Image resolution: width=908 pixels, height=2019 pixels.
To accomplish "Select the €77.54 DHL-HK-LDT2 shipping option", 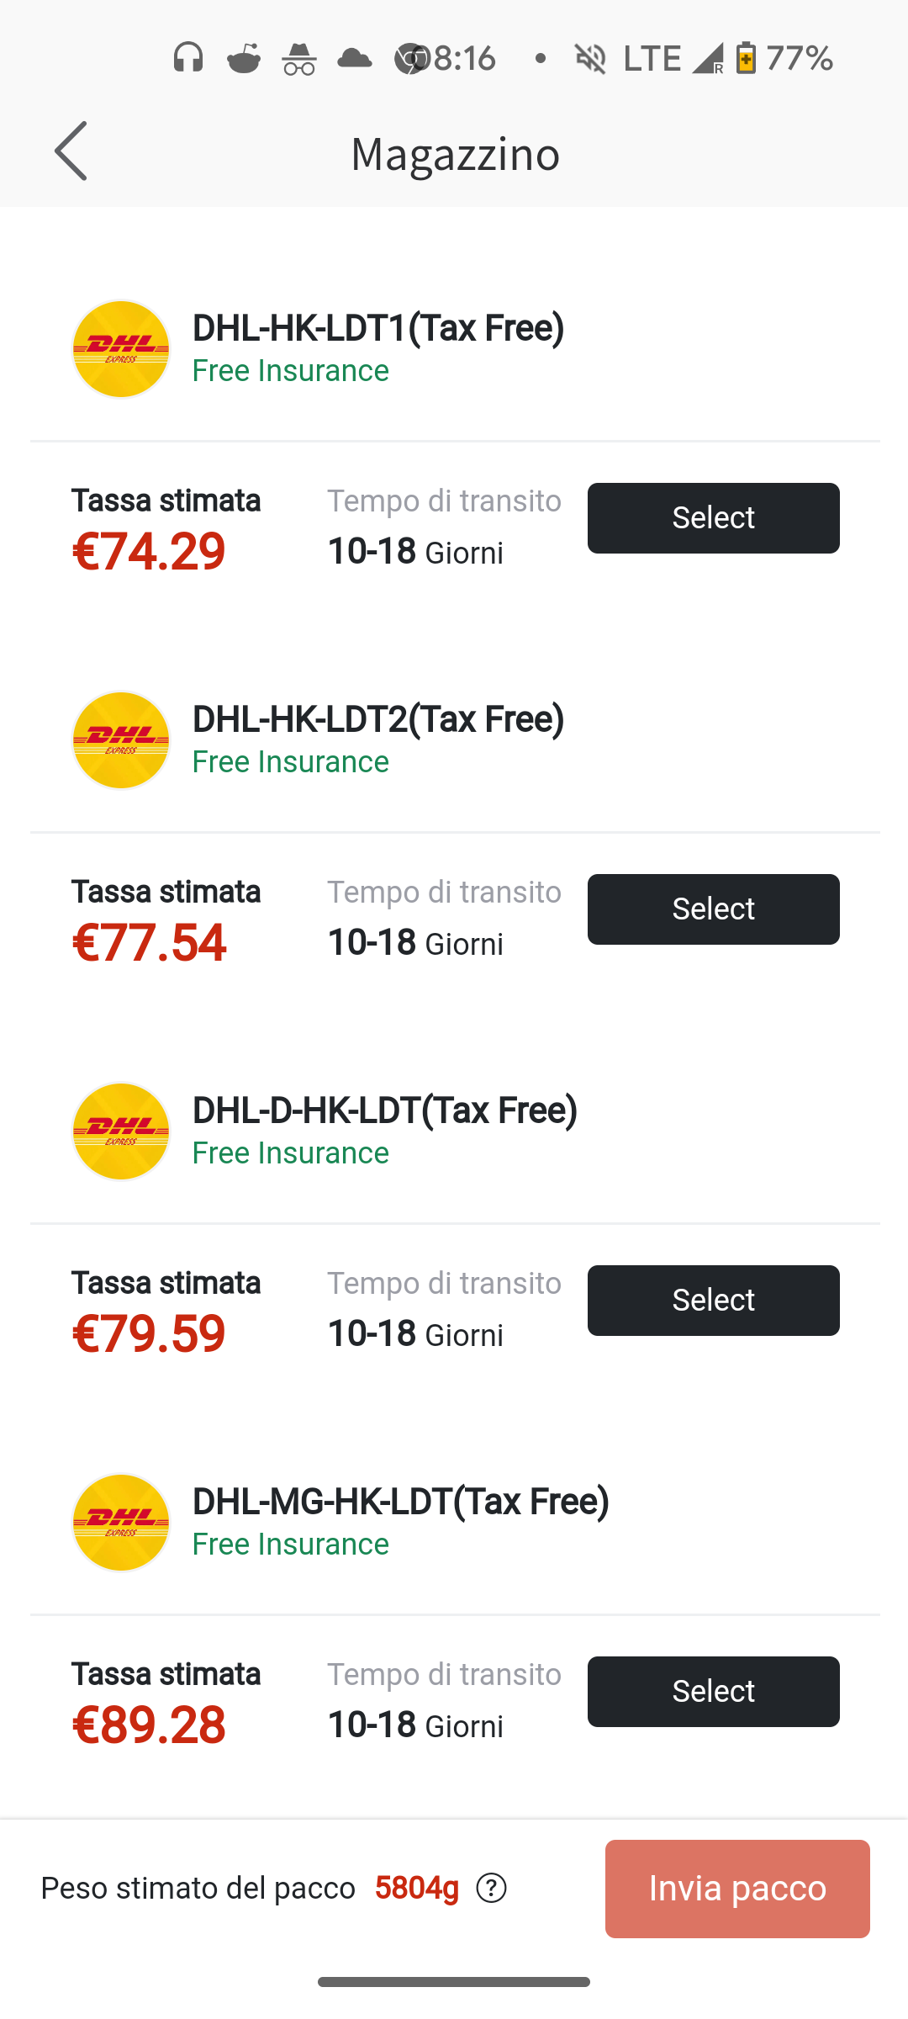I will click(713, 909).
